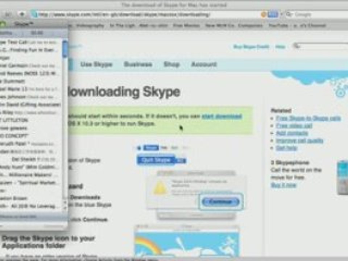The width and height of the screenshot is (348, 261).
Task: Open the Free video call link
Action: (294, 126)
